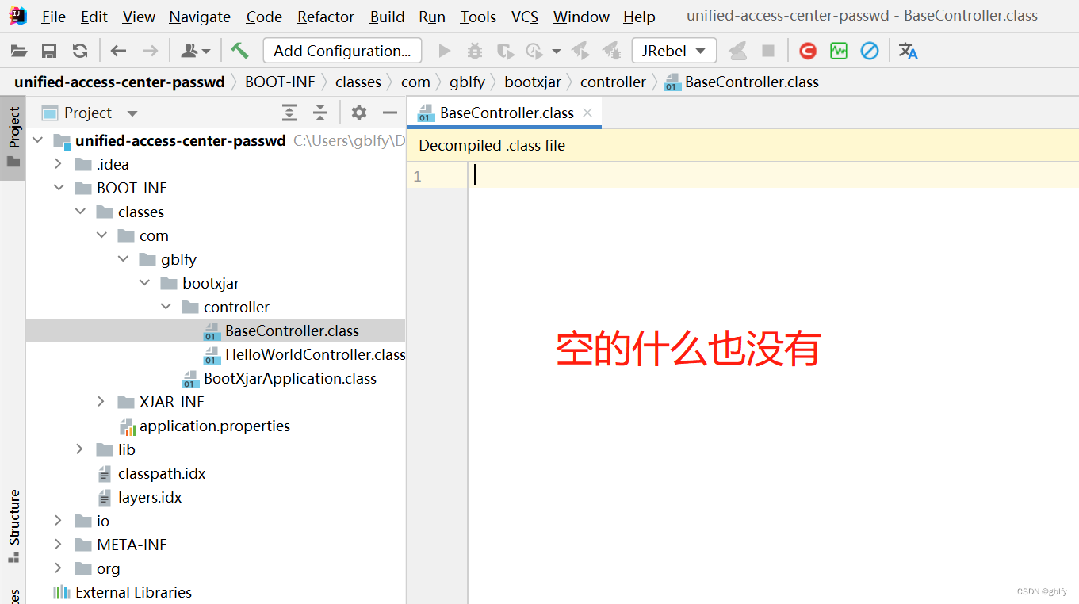Select HelloWorldController.class in the tree
Screen dimensions: 1079x604
pyautogui.click(x=315, y=354)
